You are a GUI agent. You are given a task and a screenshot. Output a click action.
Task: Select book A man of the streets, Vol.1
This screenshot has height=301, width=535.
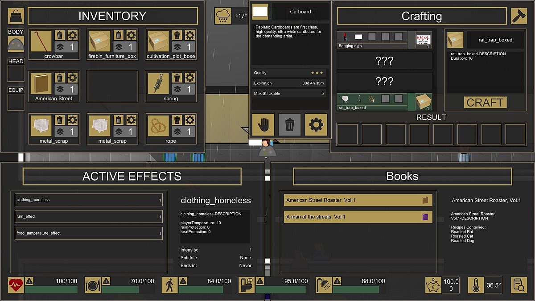[x=358, y=217]
